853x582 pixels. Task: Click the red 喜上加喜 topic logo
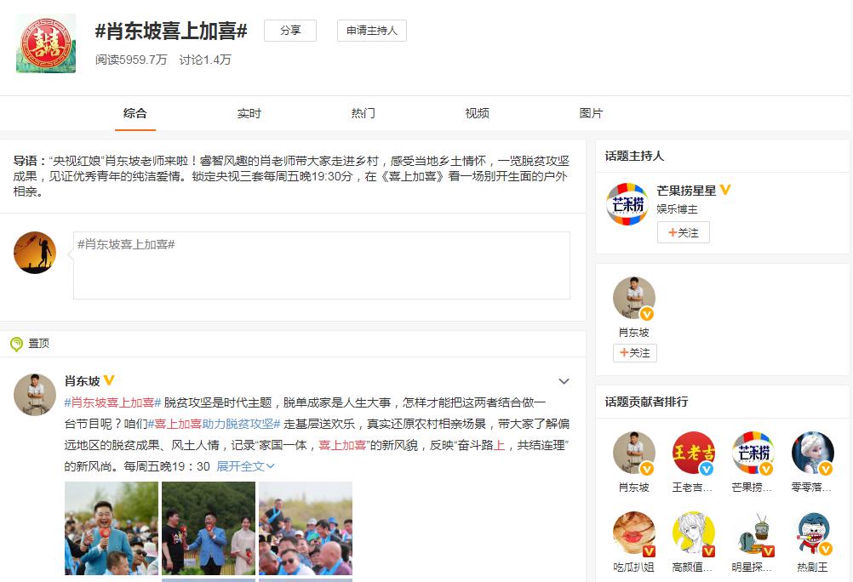(x=46, y=43)
